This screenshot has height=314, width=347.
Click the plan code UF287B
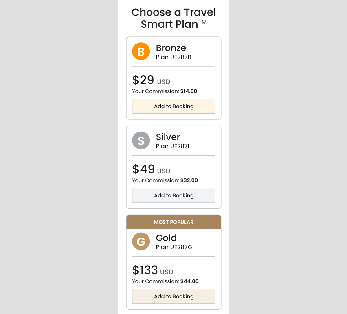173,57
